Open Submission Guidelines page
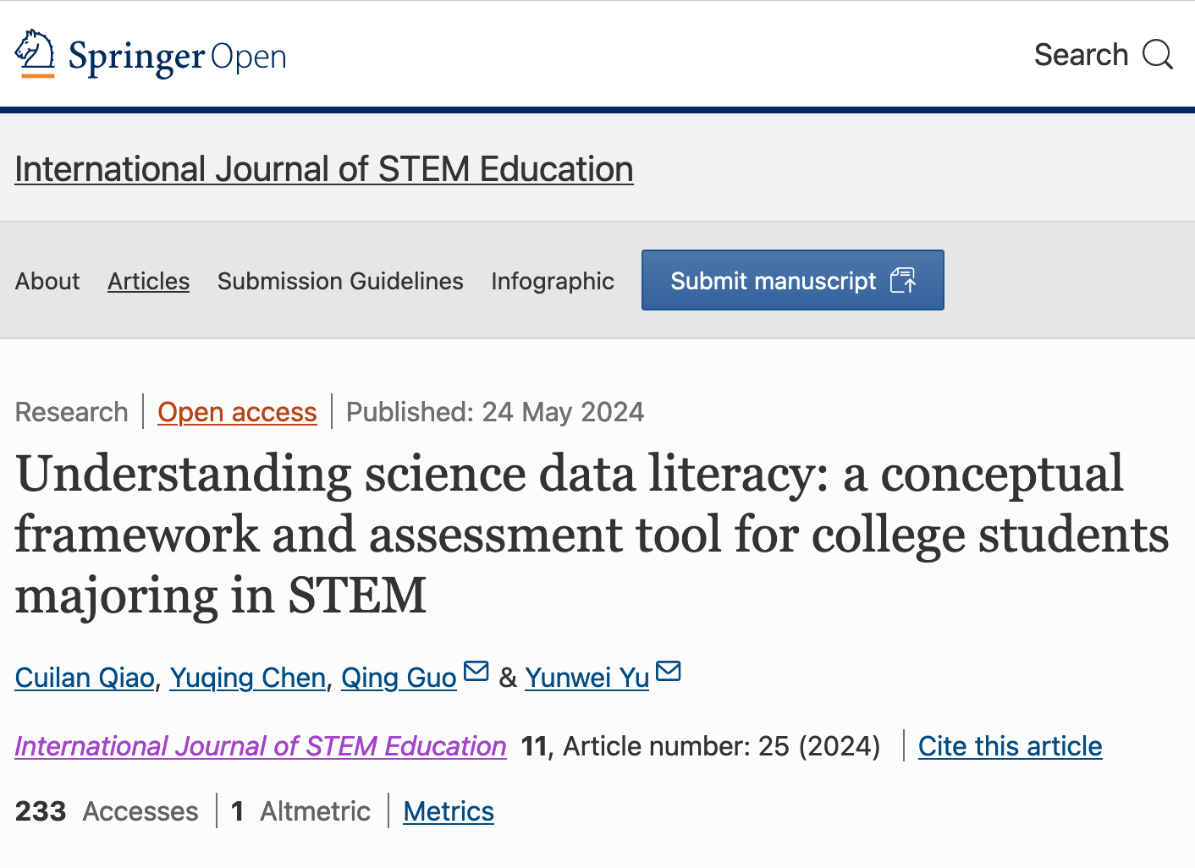The height and width of the screenshot is (868, 1195). coord(340,281)
